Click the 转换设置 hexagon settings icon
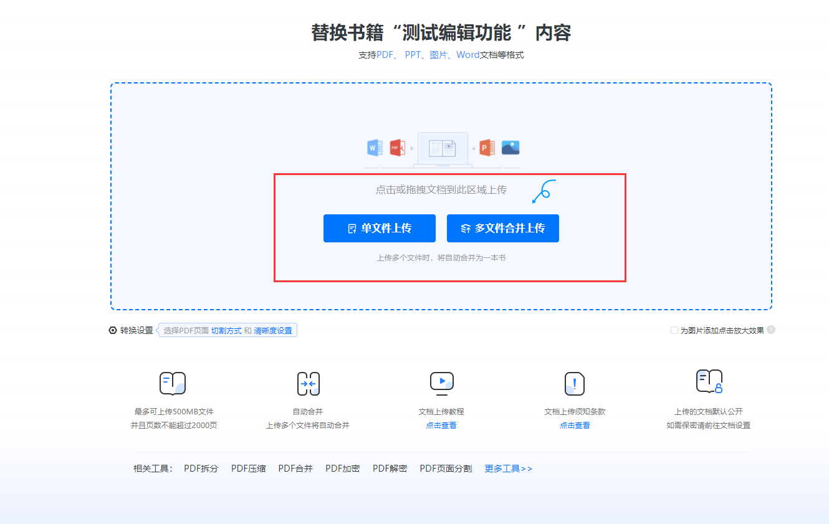The image size is (829, 524). click(113, 330)
